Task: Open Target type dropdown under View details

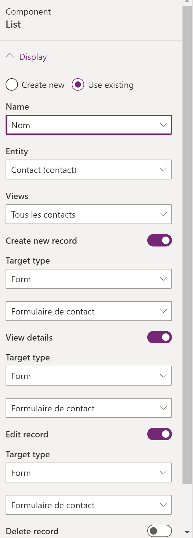Action: coord(89,376)
